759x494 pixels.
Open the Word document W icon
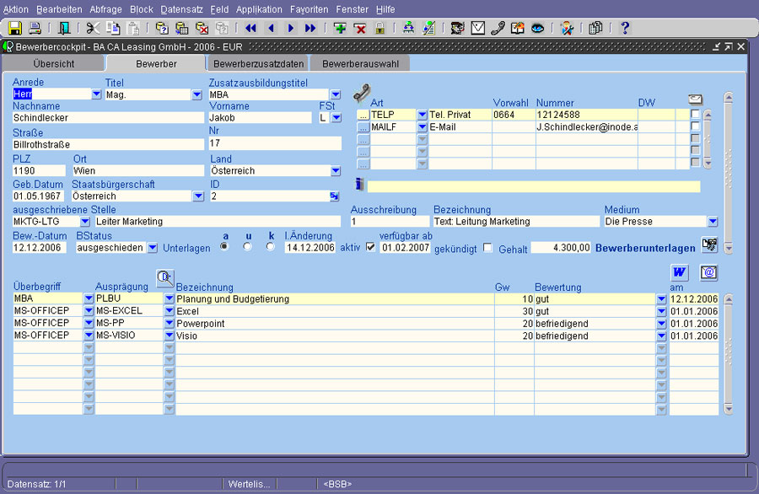click(x=679, y=272)
